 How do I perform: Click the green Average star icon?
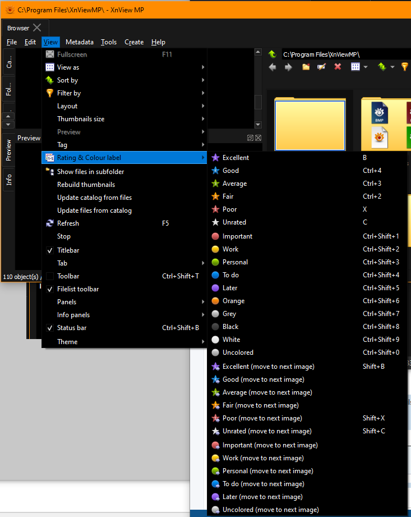tap(215, 184)
